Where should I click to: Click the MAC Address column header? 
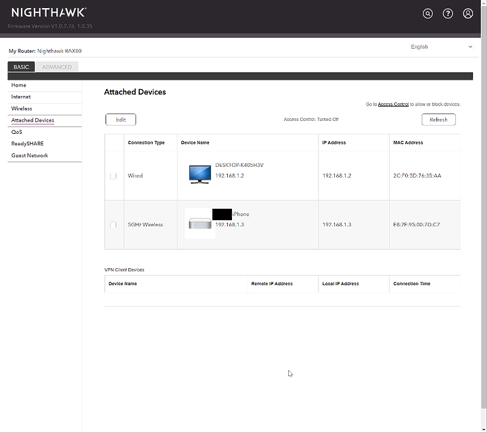408,143
